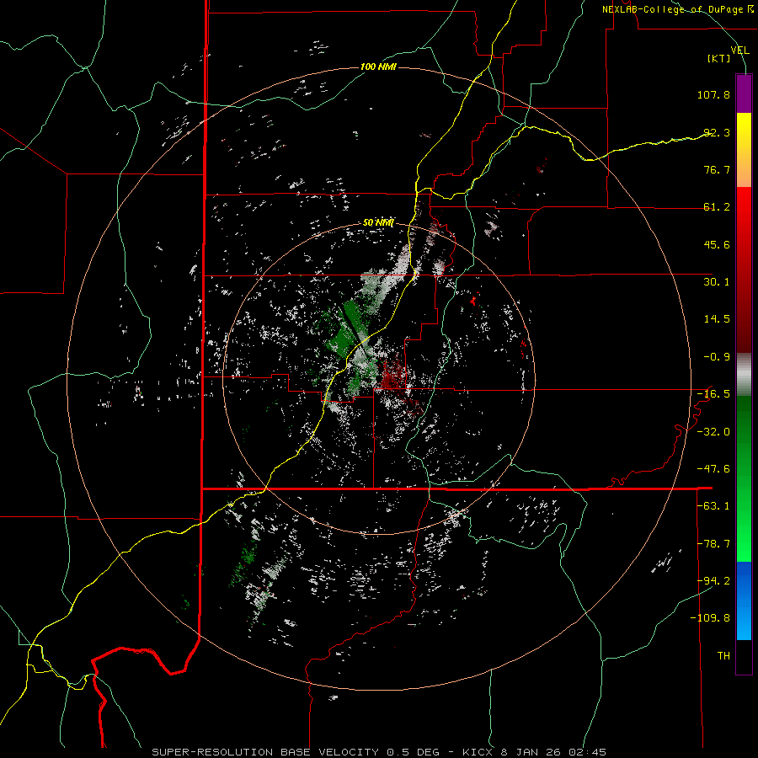Select the 14.5 velocity scale value

coord(717,319)
